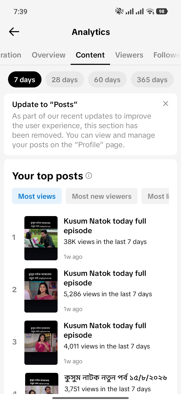This screenshot has height=402, width=181.
Task: Open thumbnail of the 38K views post
Action: (41, 238)
